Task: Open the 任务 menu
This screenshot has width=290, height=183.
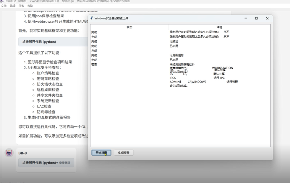Action: tap(21, 6)
